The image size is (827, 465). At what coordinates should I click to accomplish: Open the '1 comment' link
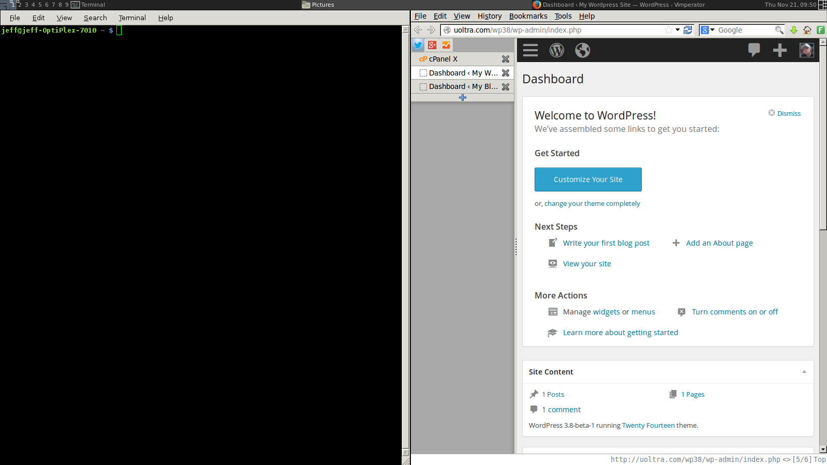561,410
